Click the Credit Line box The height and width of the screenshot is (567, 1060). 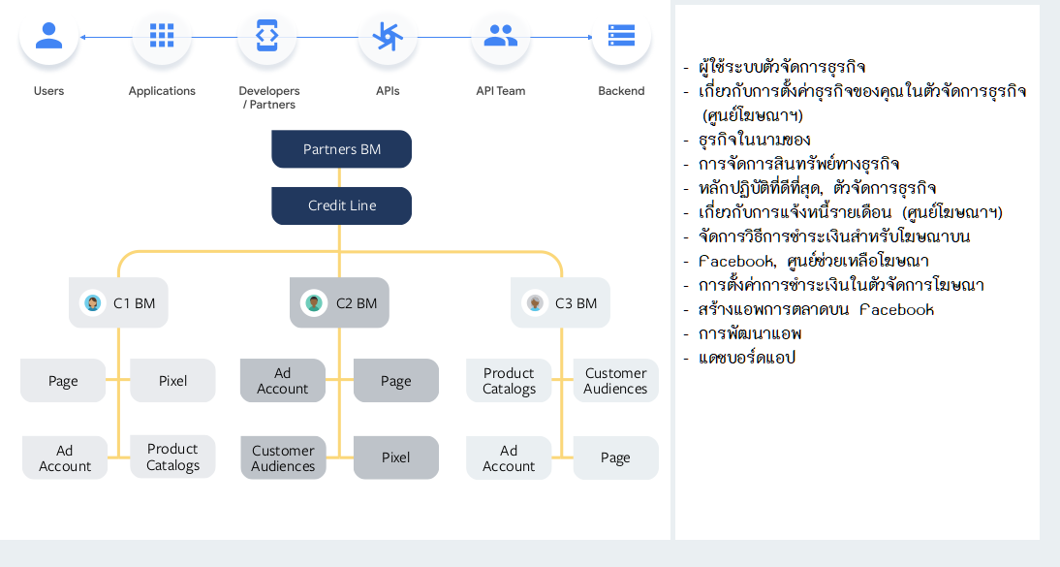coord(341,205)
